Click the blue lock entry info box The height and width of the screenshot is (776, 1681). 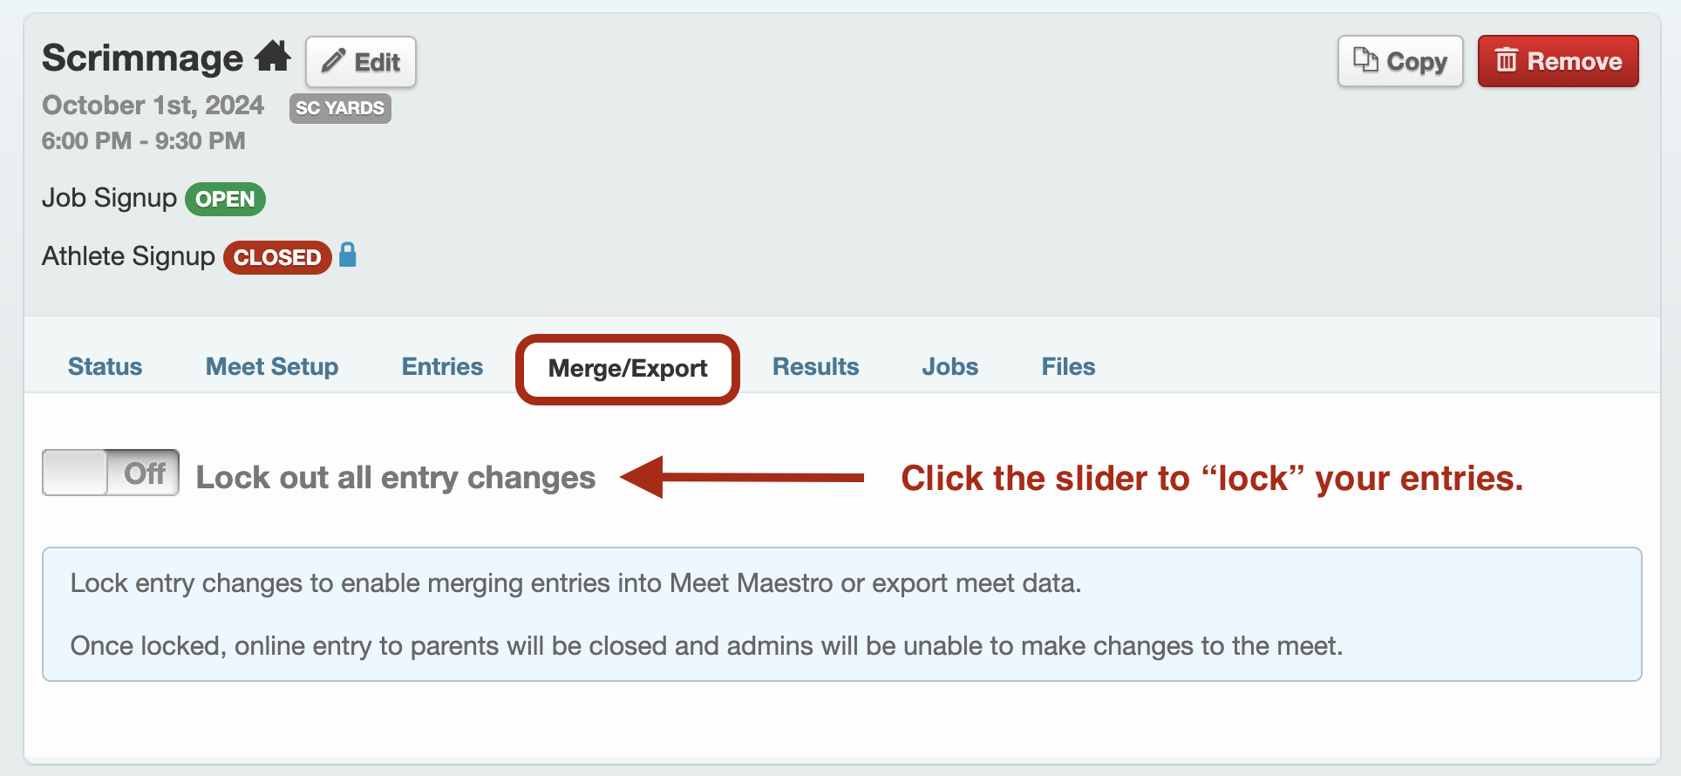click(x=841, y=614)
